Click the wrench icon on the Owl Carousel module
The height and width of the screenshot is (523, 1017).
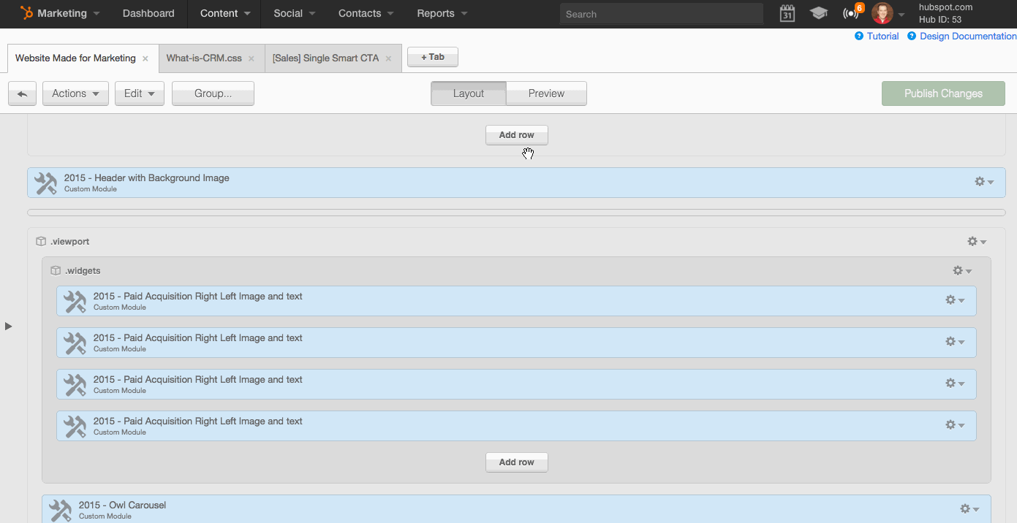coord(60,509)
